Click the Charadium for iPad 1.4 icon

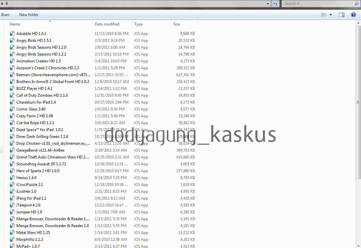point(12,102)
